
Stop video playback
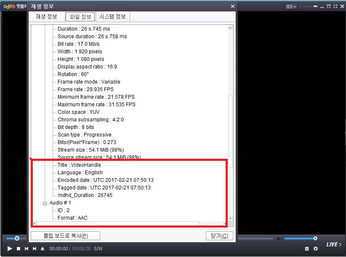point(19,249)
